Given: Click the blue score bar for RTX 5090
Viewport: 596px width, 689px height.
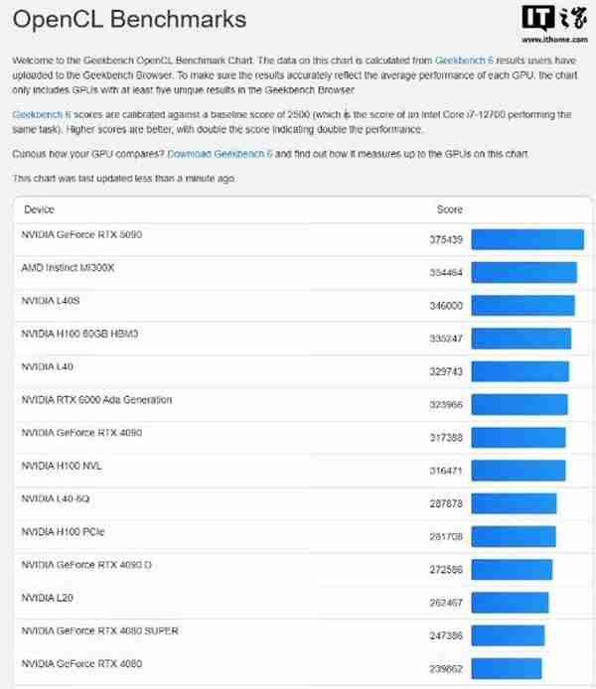Looking at the screenshot, I should [x=526, y=239].
